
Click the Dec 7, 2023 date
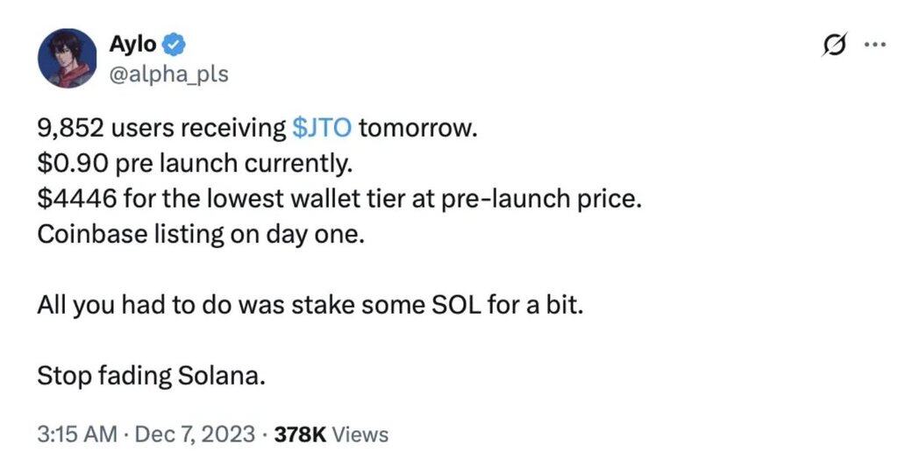click(x=195, y=434)
